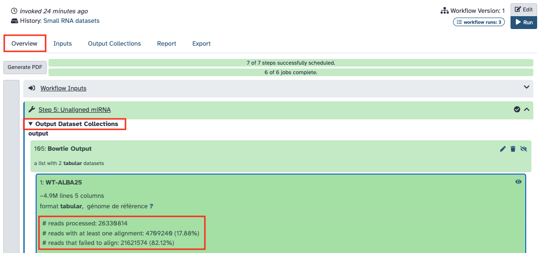Open the Workflow Inputs link

pyautogui.click(x=63, y=88)
